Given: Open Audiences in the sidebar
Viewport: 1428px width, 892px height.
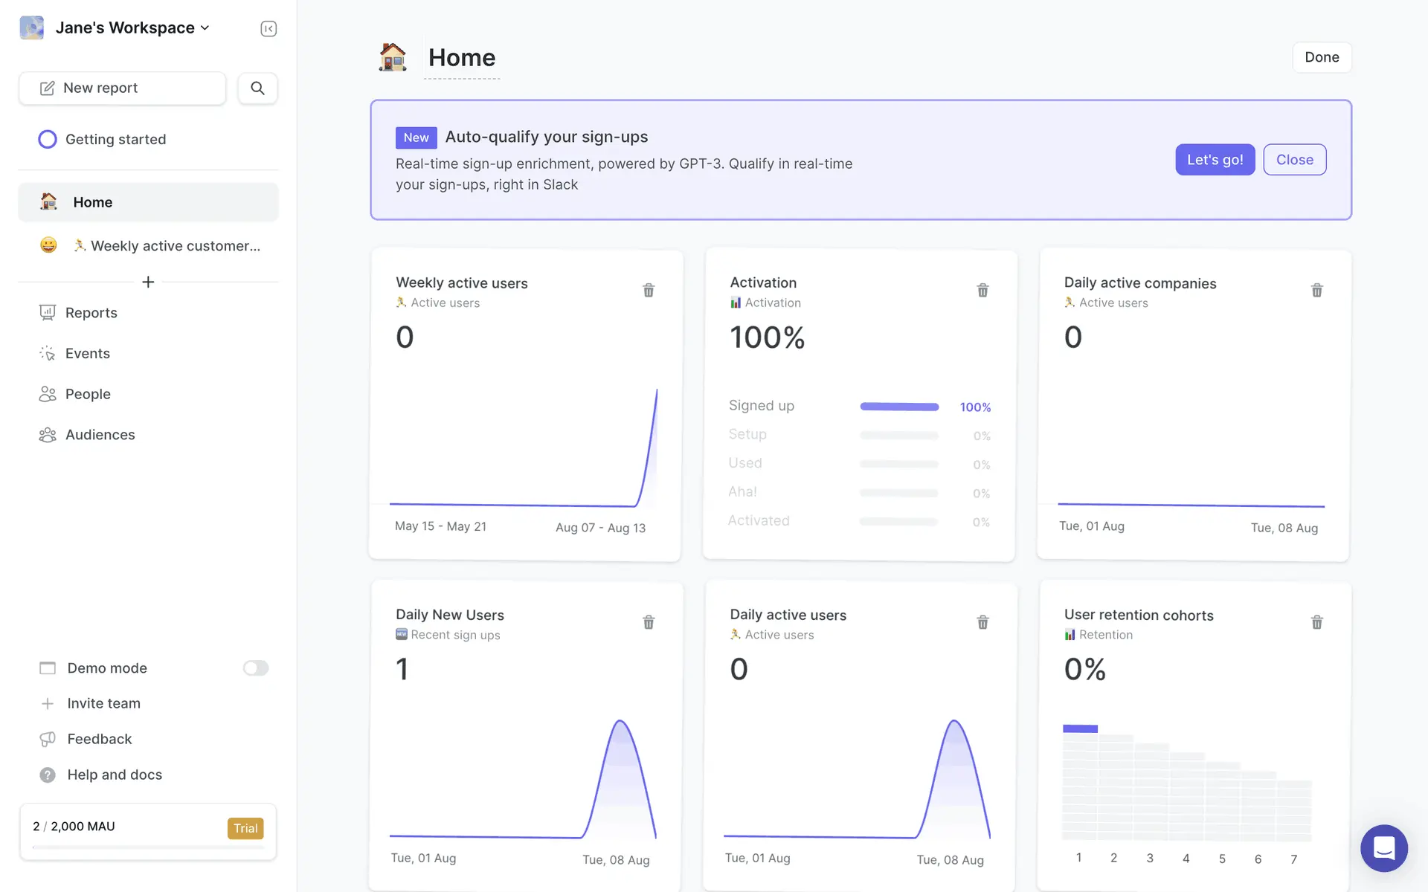Looking at the screenshot, I should tap(100, 435).
